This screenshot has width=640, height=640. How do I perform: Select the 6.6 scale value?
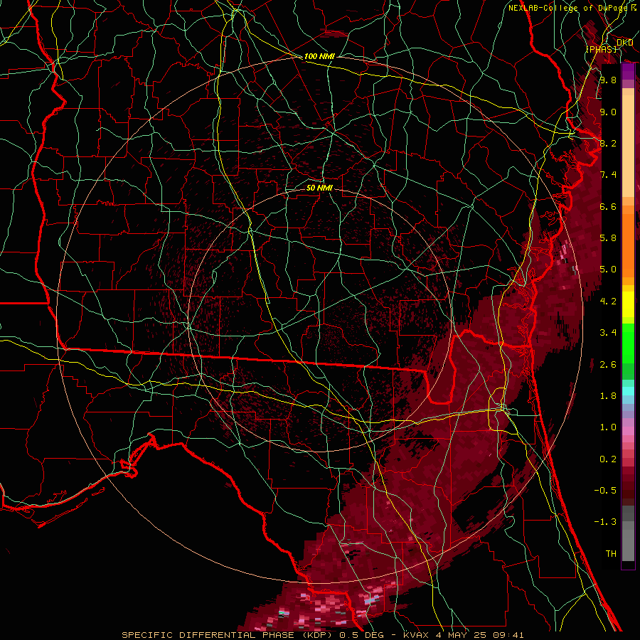point(608,206)
